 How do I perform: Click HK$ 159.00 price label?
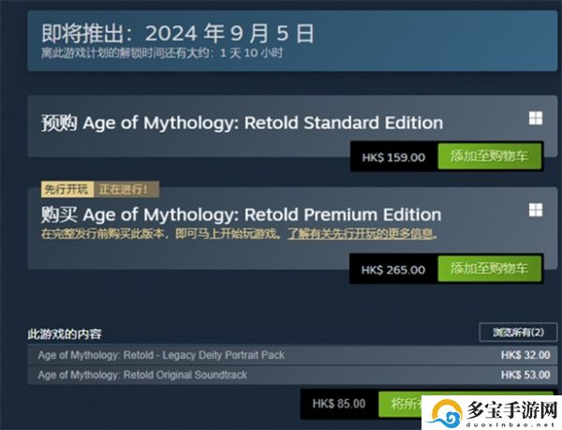coord(393,157)
